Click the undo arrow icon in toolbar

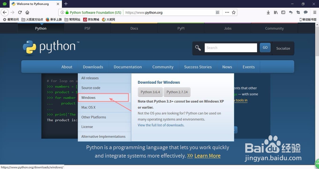pos(291,12)
